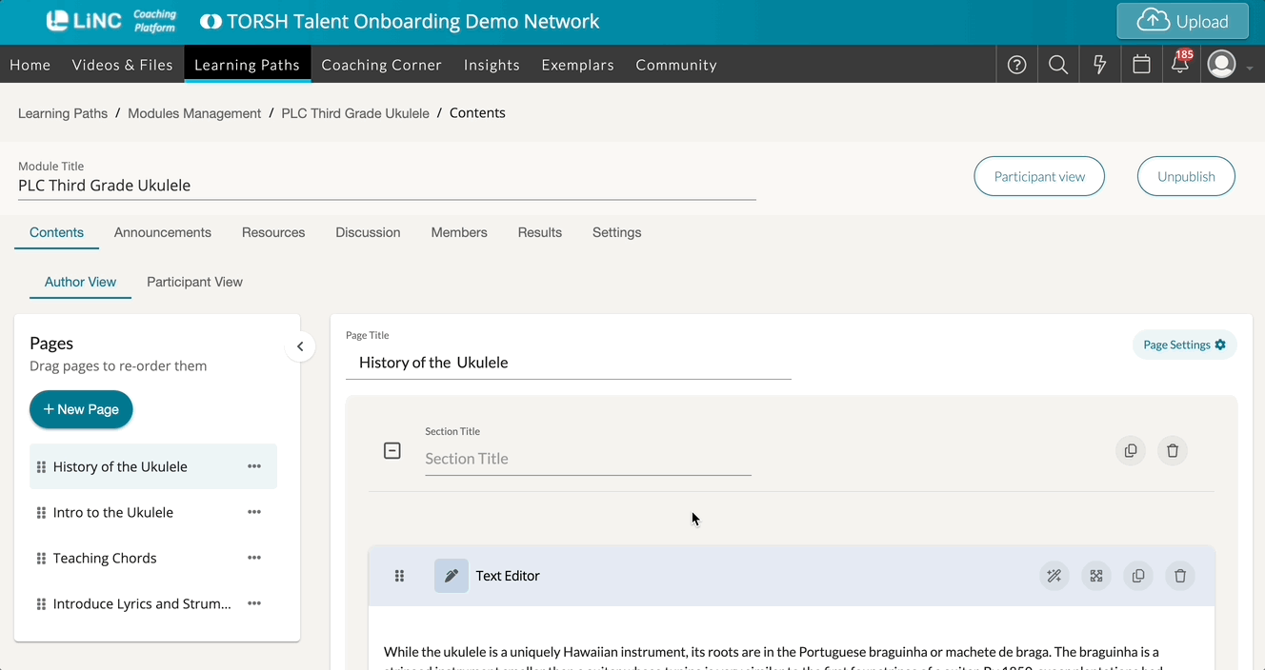Collapse the Pages sidebar panel
This screenshot has width=1265, height=670.
(x=300, y=346)
